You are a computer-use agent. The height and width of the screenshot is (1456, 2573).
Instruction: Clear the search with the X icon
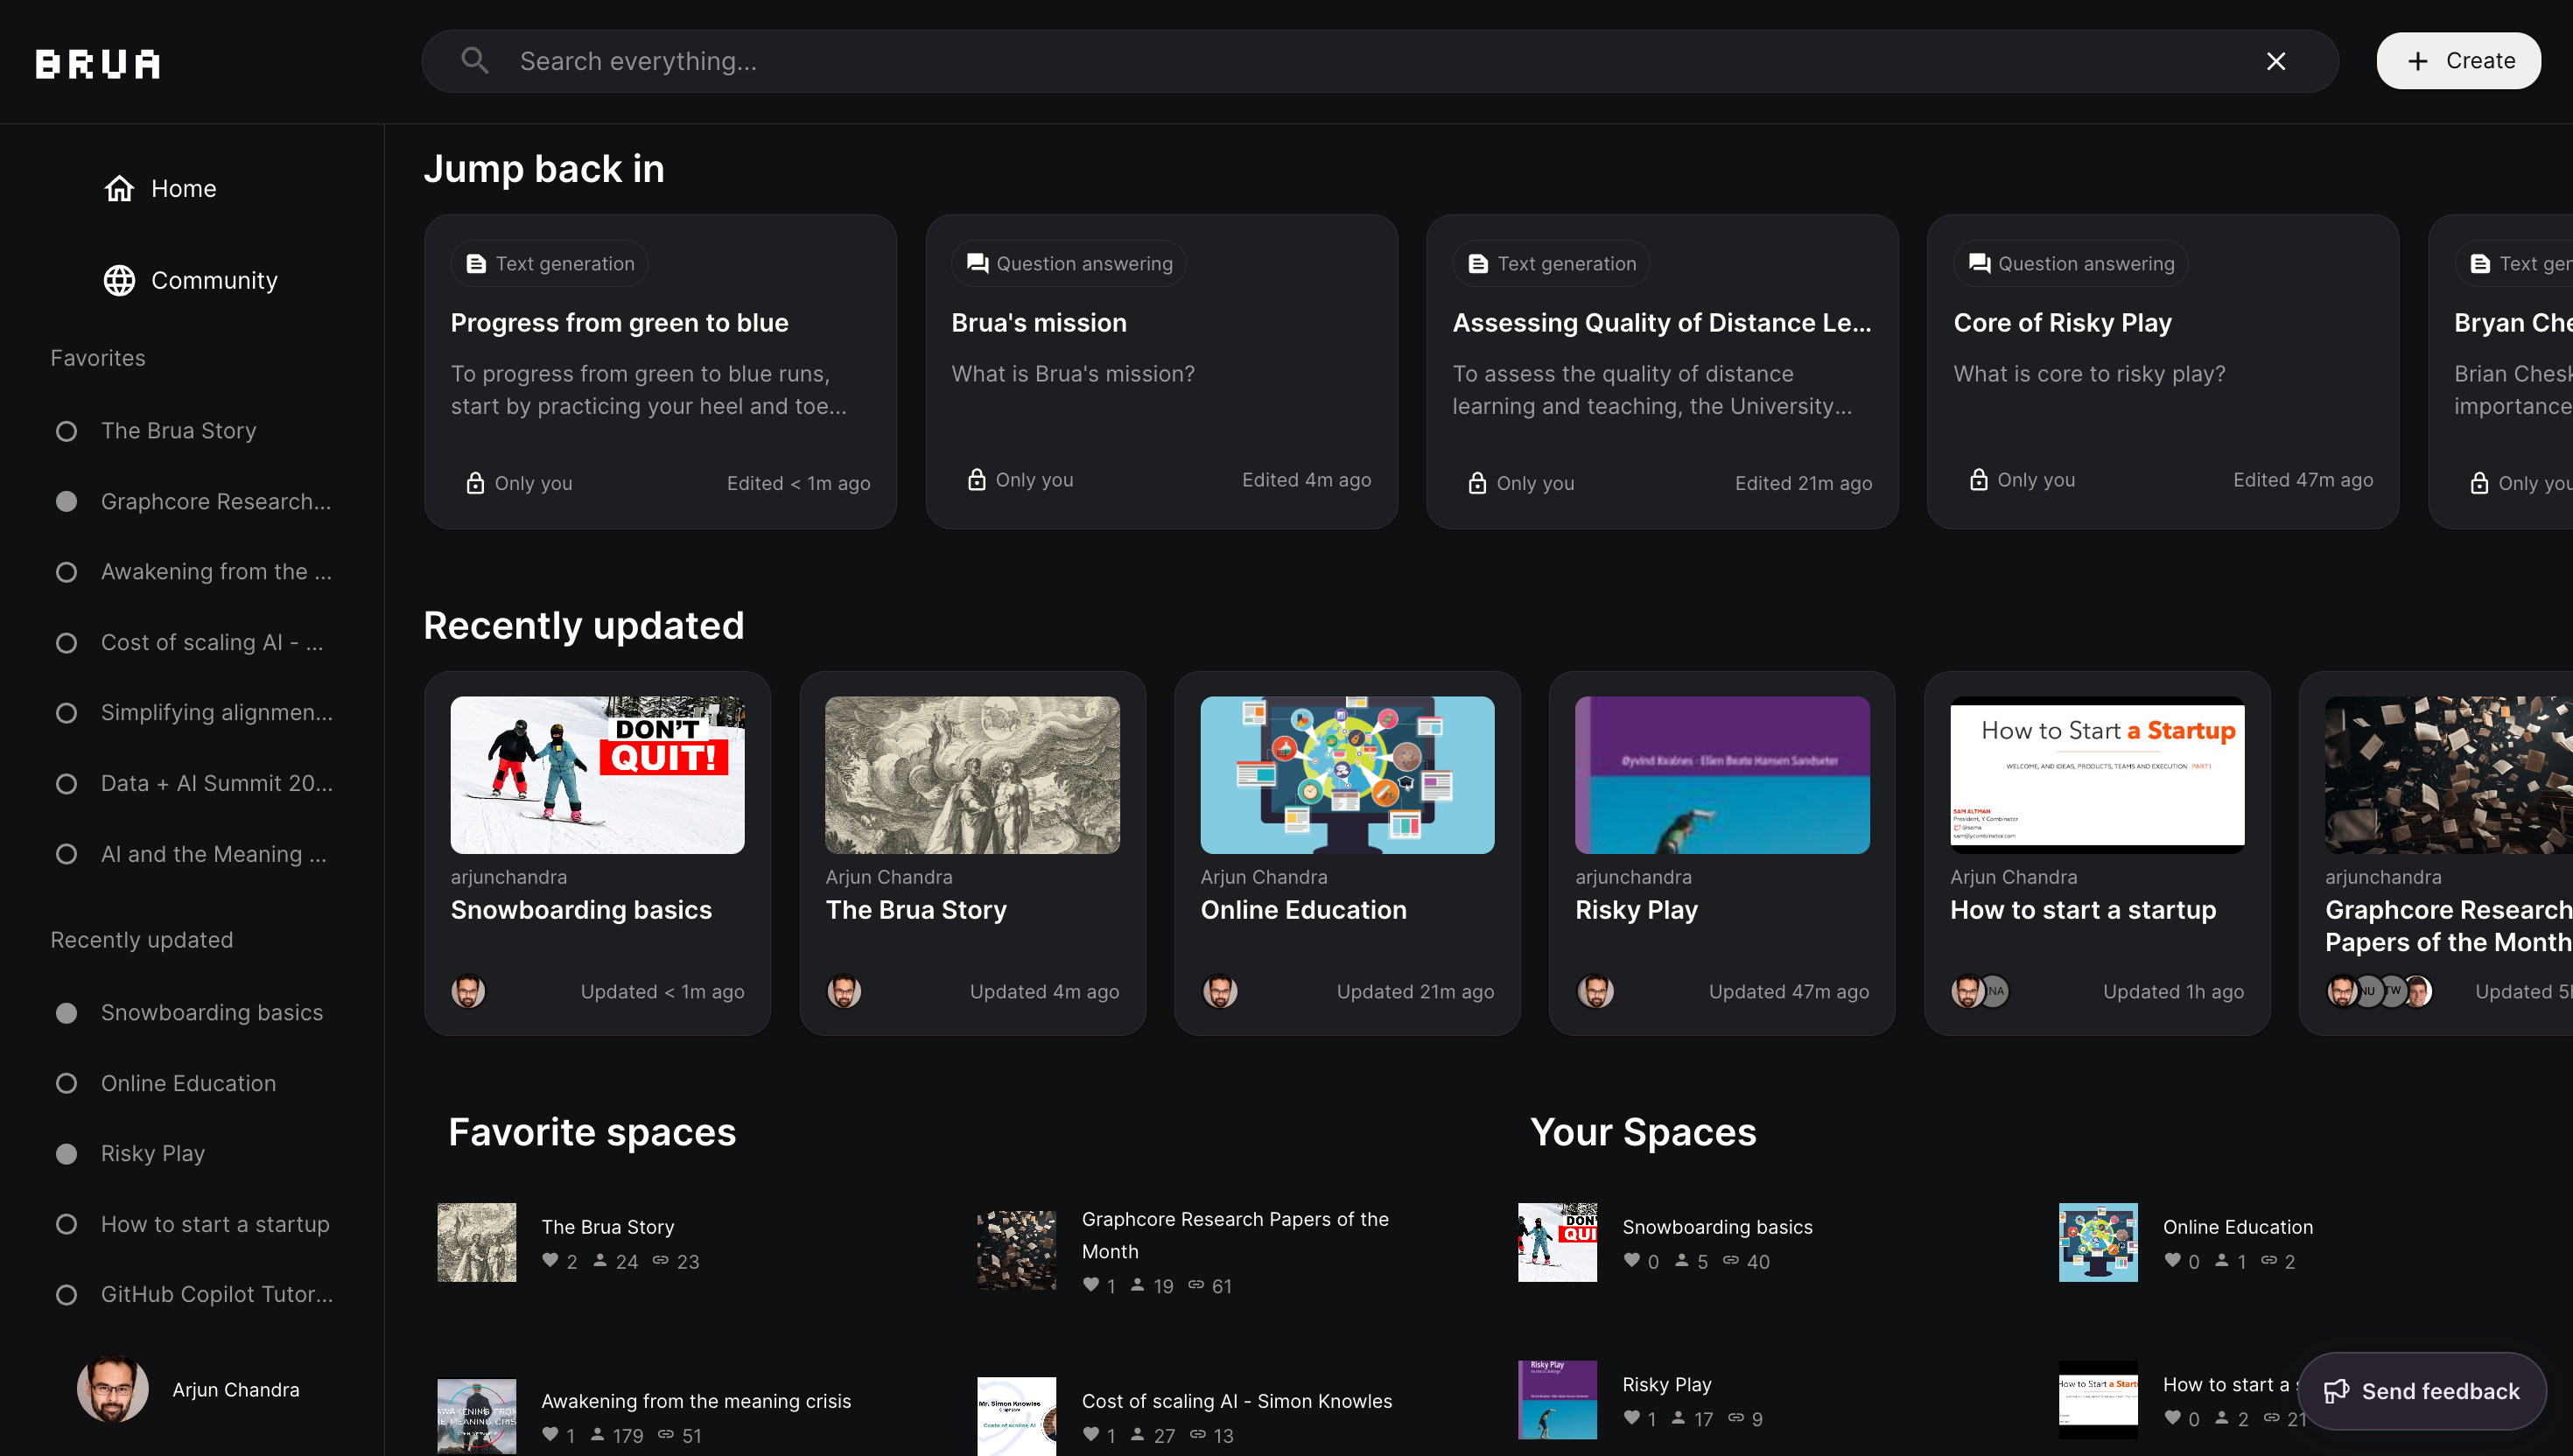tap(2276, 61)
